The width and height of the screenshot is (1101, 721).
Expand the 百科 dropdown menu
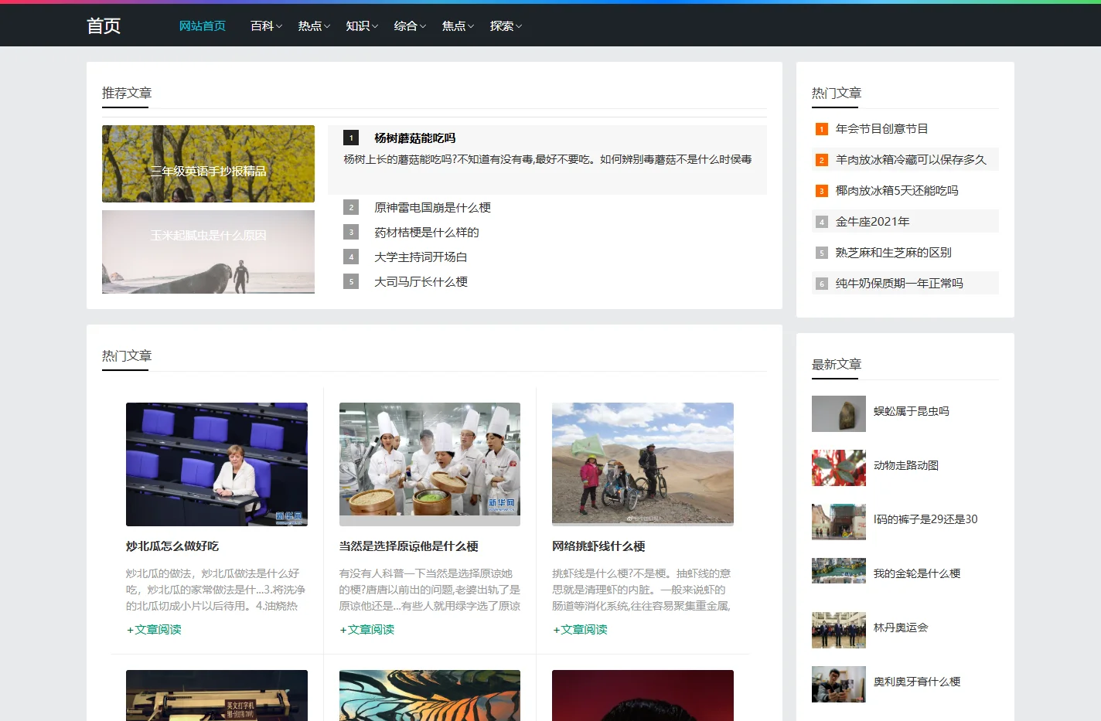pyautogui.click(x=266, y=26)
